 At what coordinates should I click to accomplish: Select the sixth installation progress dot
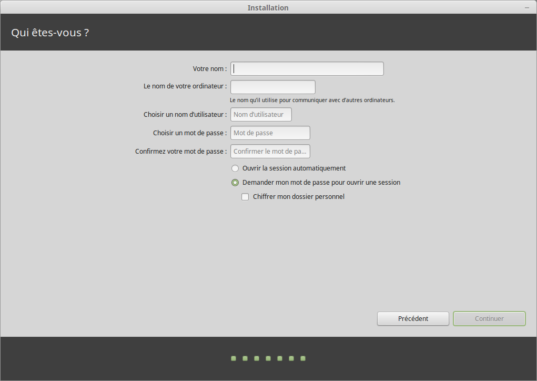pos(291,358)
